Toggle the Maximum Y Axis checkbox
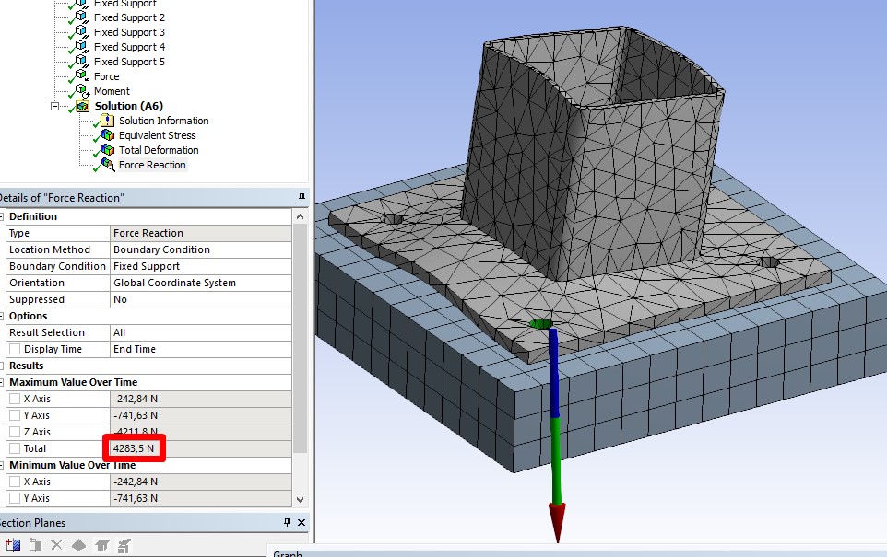The height and width of the screenshot is (557, 887). click(15, 415)
